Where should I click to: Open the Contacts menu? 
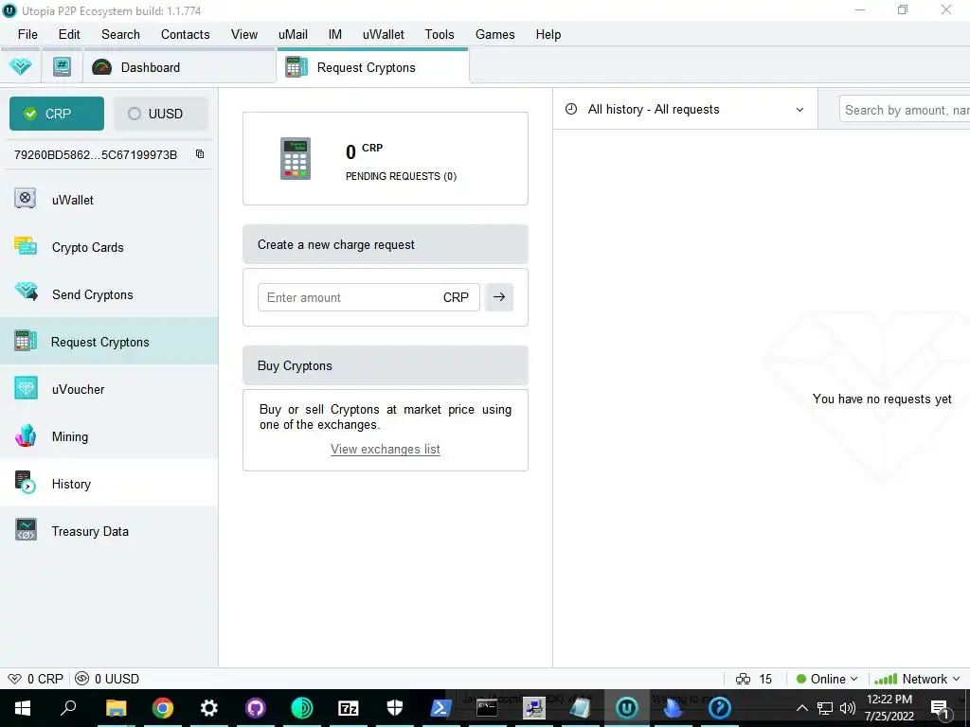tap(186, 35)
